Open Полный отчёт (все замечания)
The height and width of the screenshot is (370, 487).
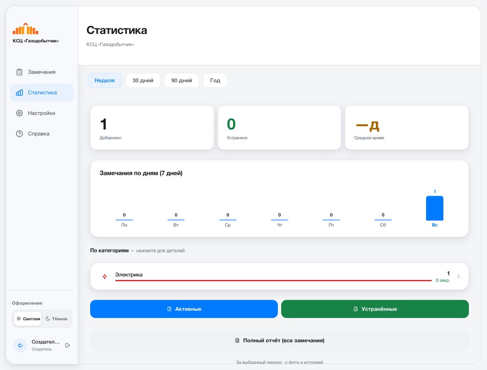[279, 340]
